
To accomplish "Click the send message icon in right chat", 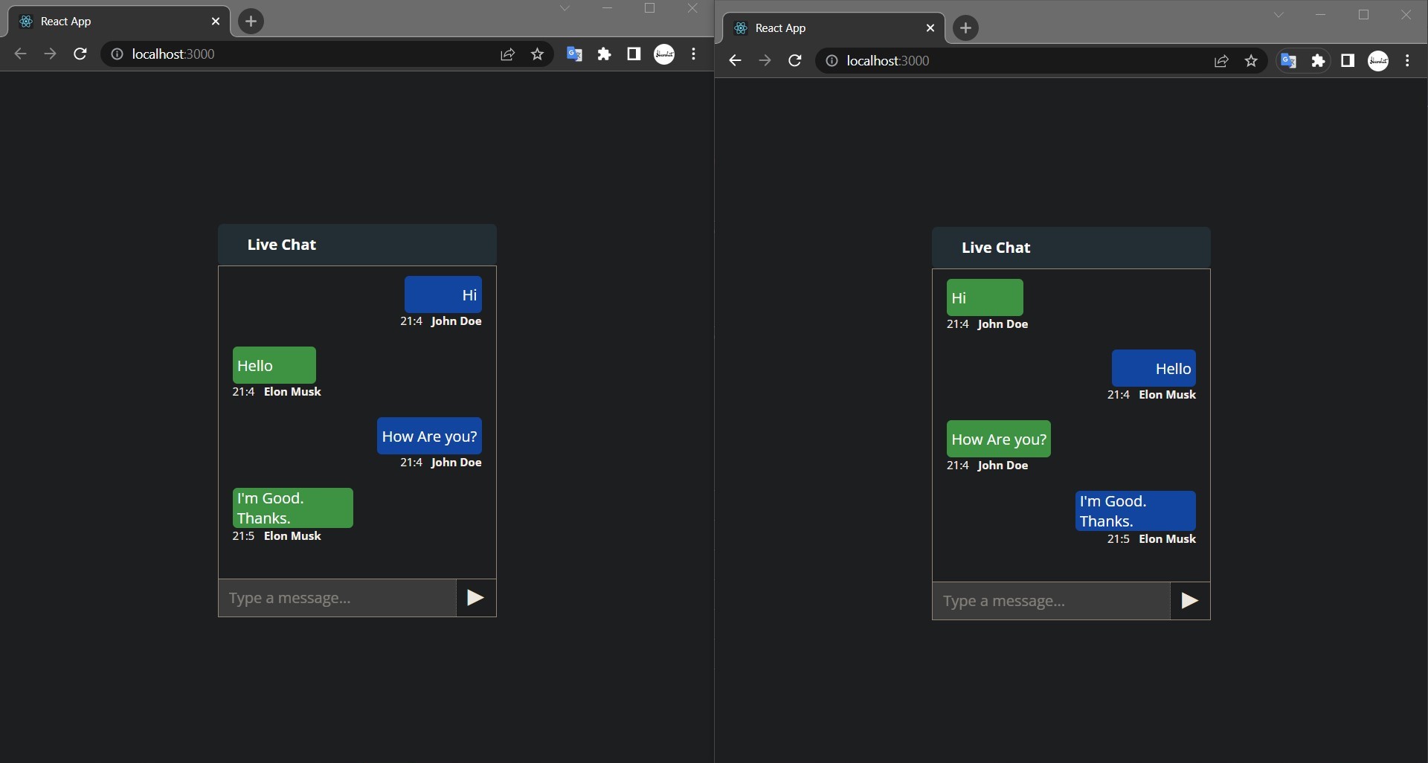I will point(1189,601).
